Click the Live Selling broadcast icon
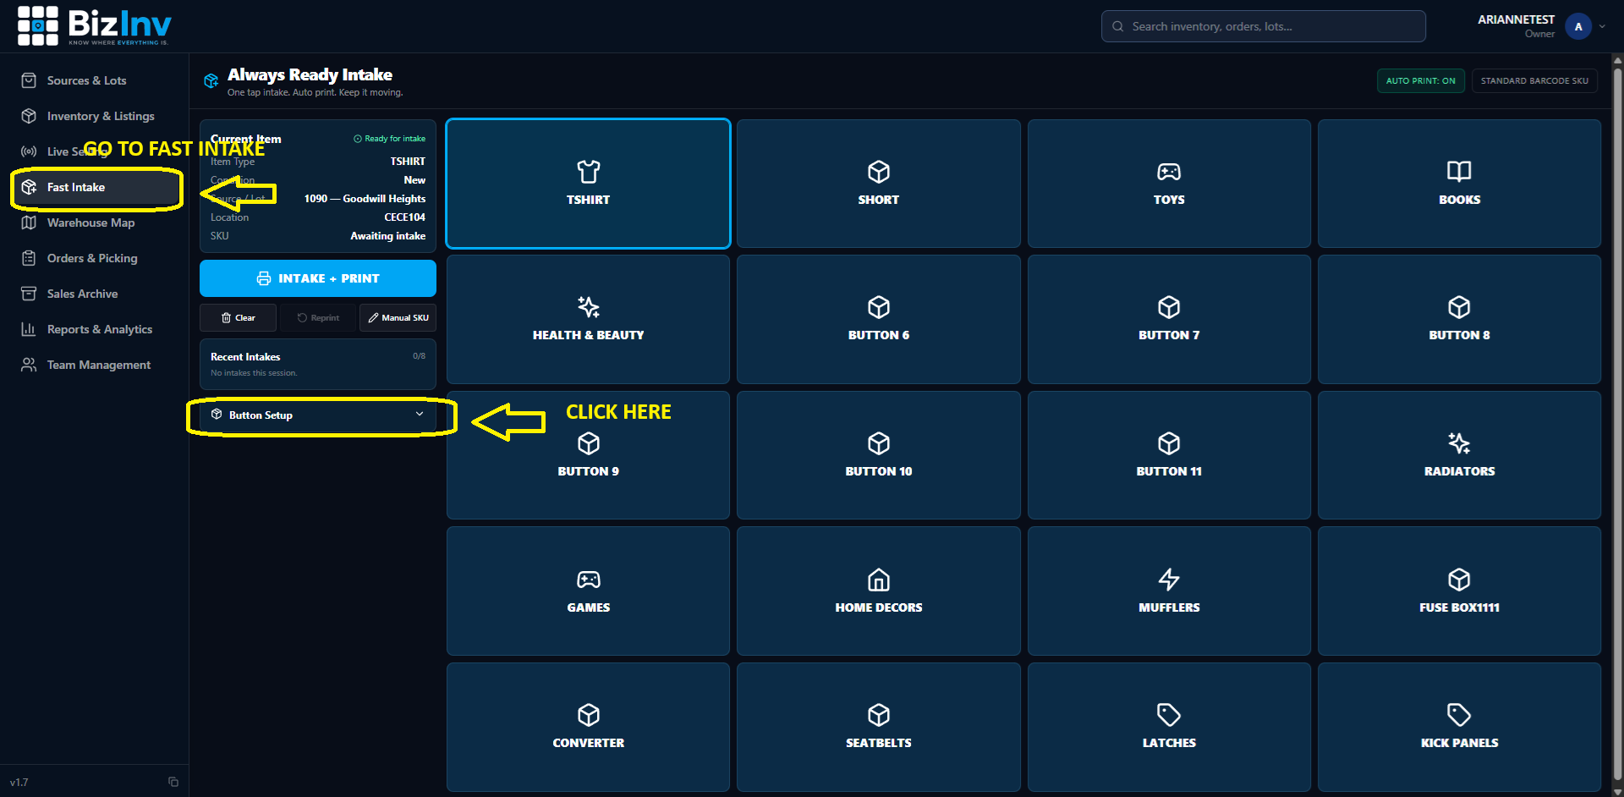This screenshot has height=797, width=1624. 29,151
